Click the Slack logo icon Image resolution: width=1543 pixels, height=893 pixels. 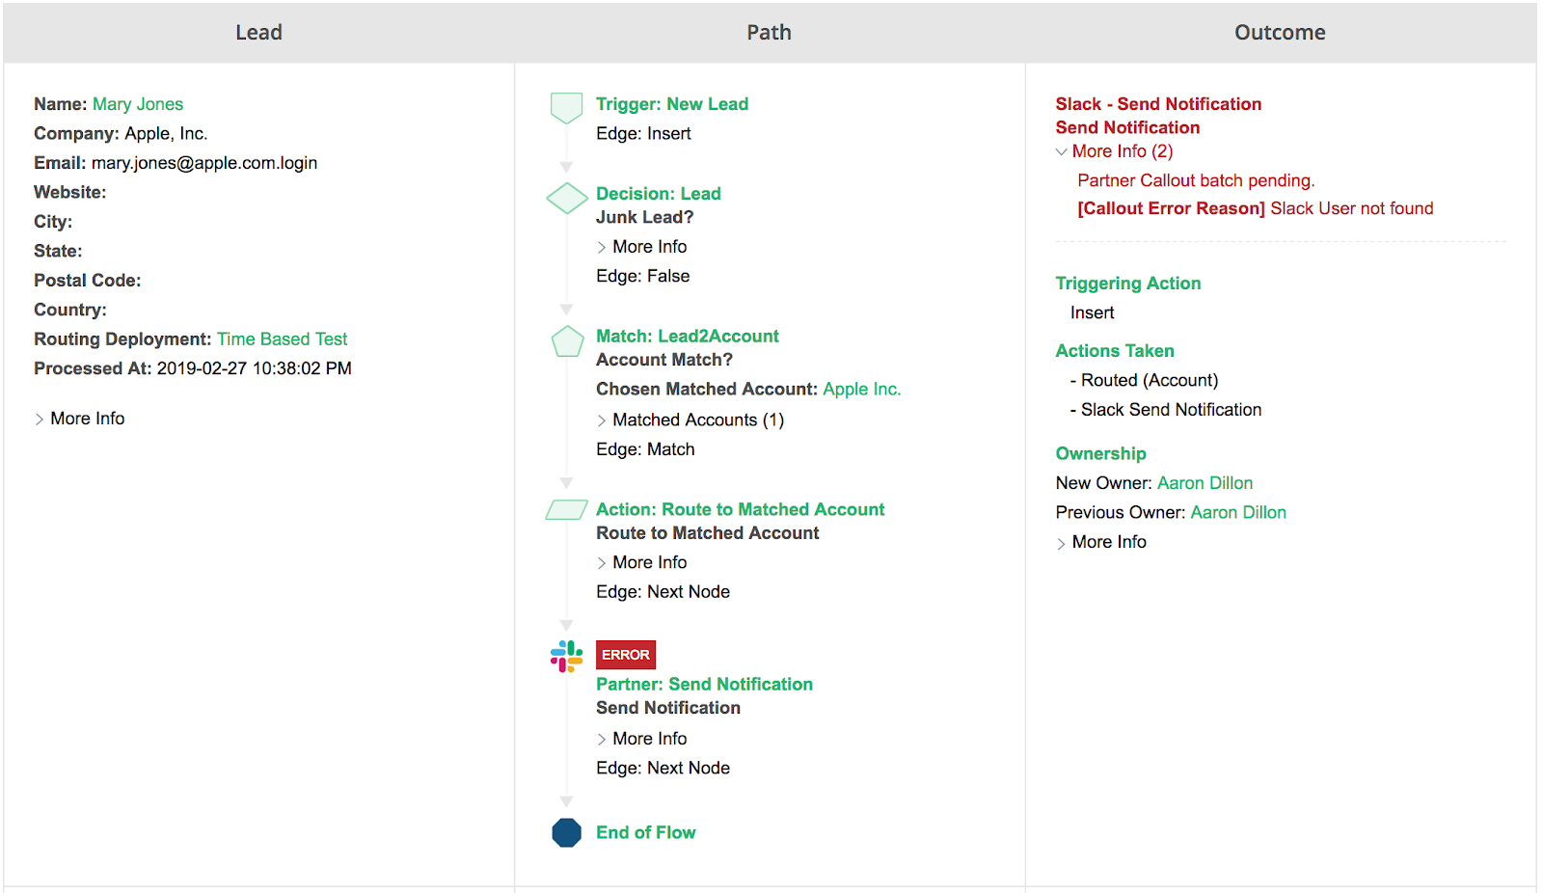pos(566,657)
